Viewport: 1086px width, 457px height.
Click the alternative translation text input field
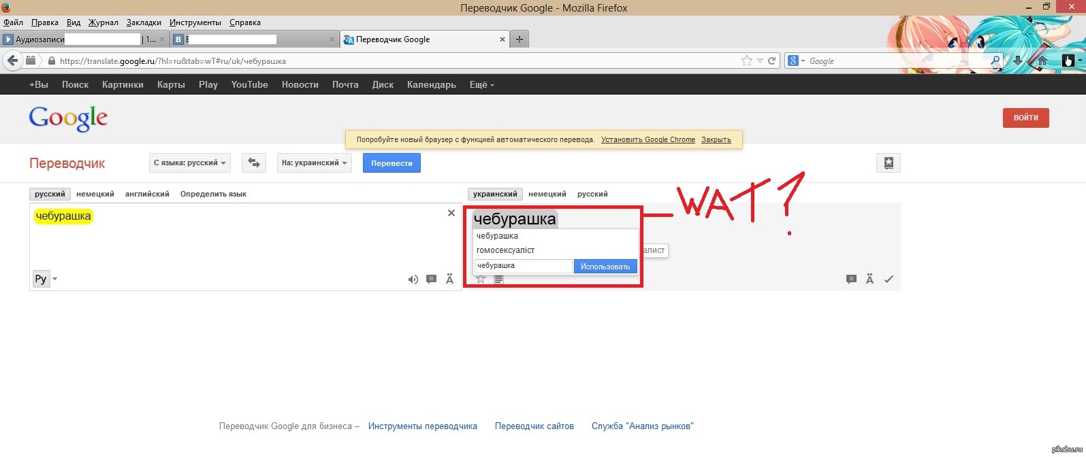(522, 266)
